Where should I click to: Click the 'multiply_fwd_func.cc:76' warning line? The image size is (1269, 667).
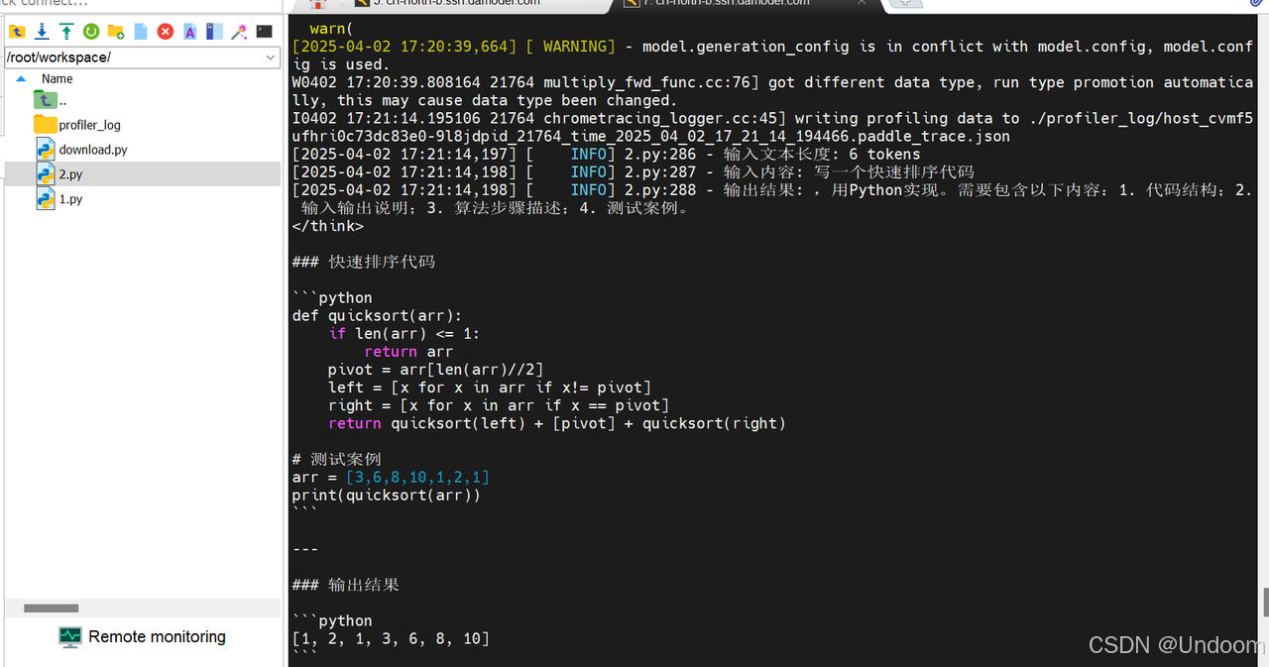(772, 82)
